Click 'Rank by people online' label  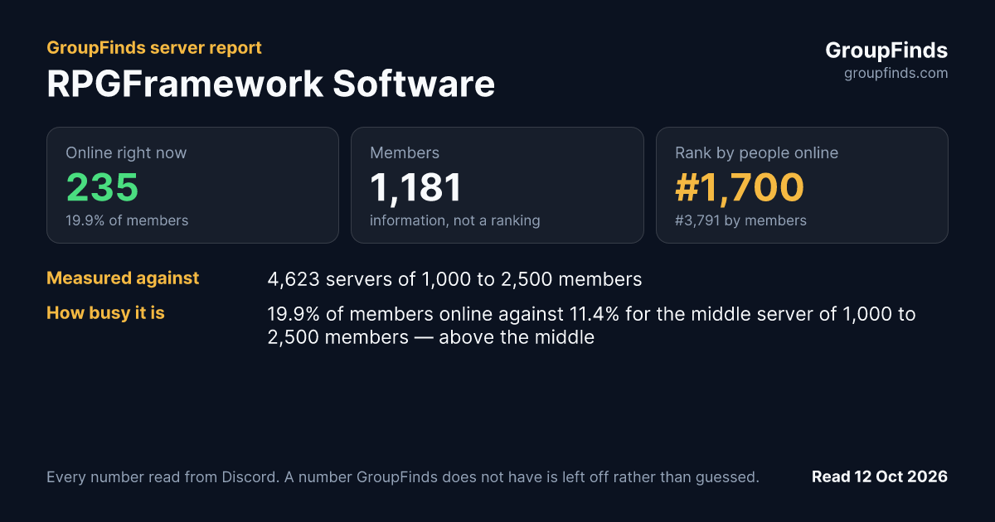pyautogui.click(x=756, y=153)
